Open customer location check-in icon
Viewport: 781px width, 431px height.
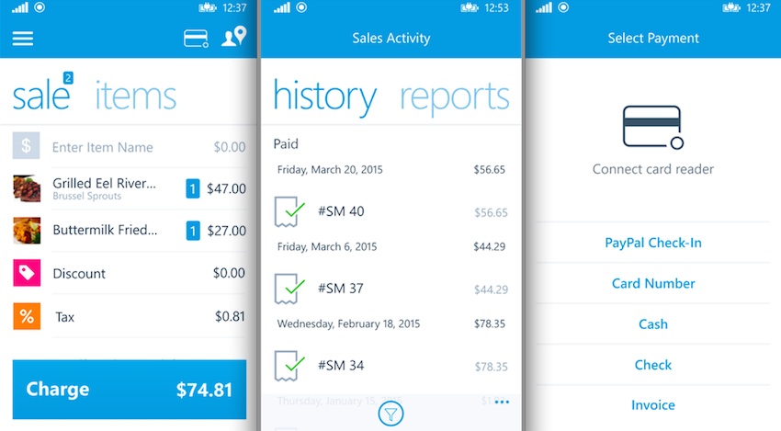pos(233,37)
